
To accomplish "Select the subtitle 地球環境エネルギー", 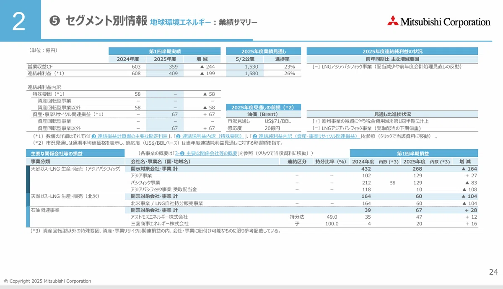I will point(180,22).
